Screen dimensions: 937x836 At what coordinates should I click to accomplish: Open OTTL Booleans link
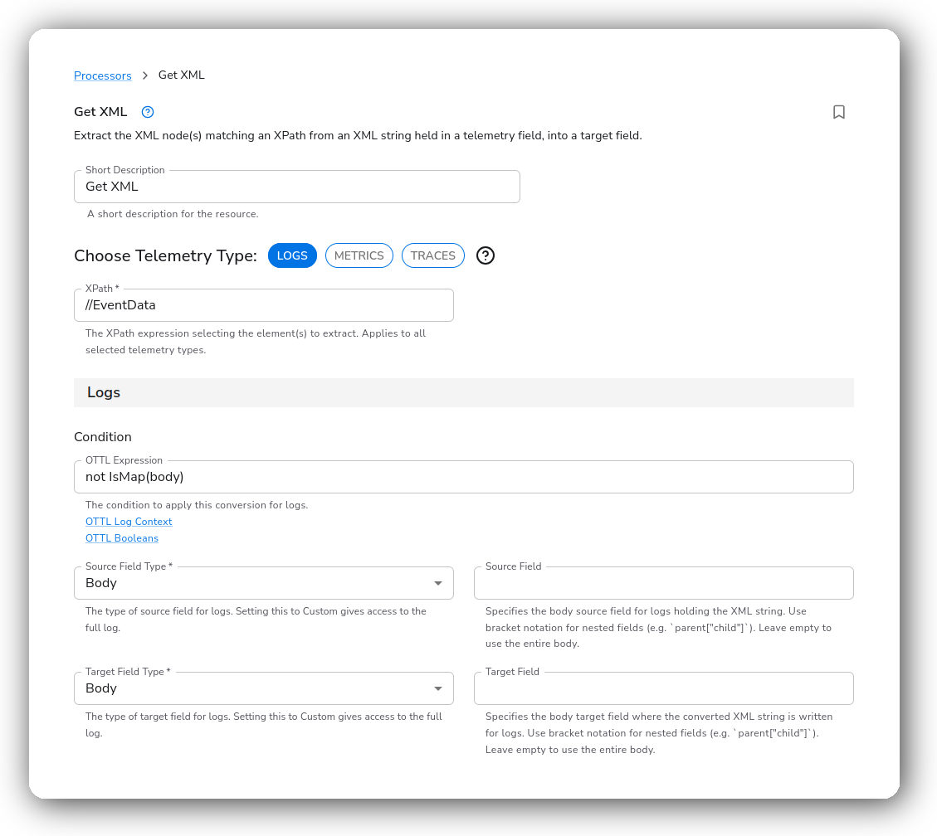[x=122, y=538]
